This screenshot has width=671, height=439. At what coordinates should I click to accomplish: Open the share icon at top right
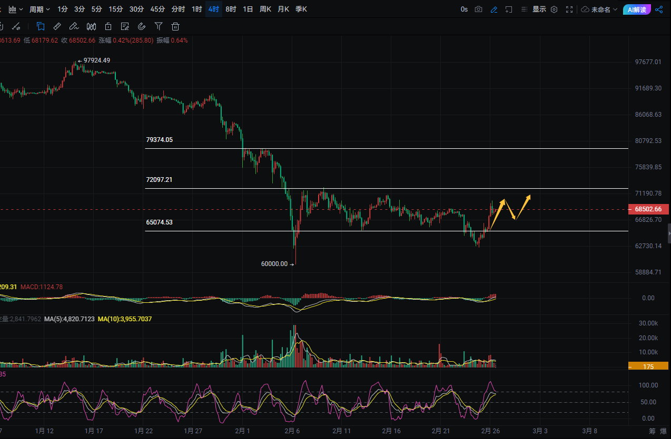659,9
